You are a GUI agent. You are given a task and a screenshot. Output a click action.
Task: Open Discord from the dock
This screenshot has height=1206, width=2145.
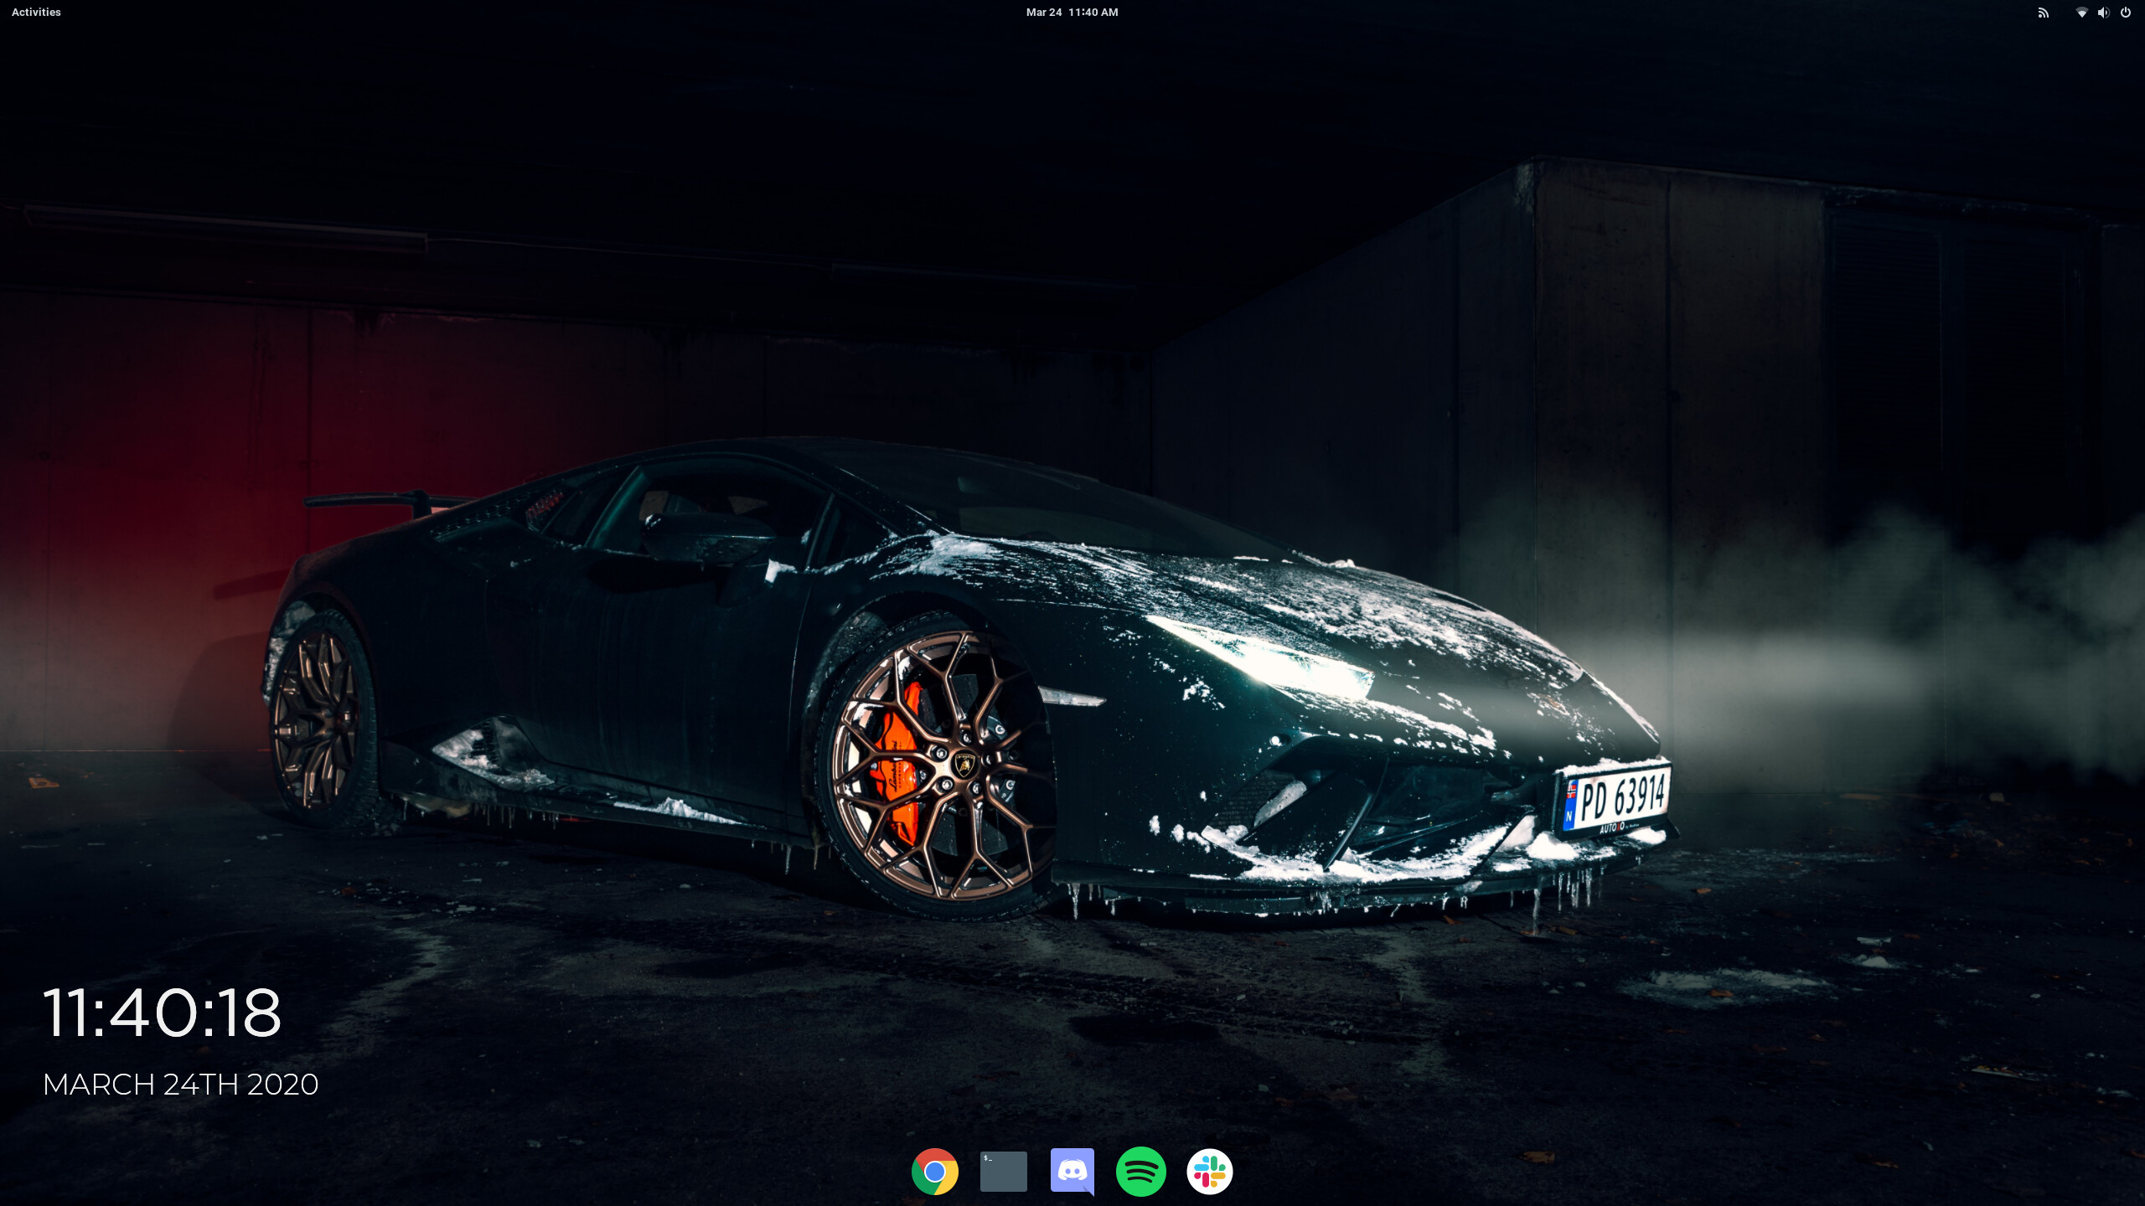pos(1072,1171)
